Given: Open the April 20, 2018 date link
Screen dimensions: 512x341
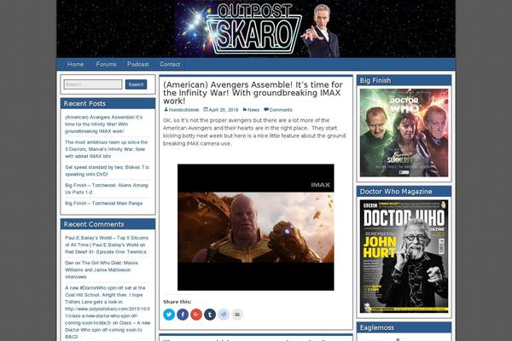Looking at the screenshot, I should 224,110.
